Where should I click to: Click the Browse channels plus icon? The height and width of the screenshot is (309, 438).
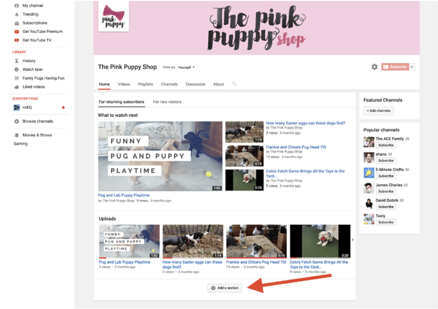pyautogui.click(x=17, y=121)
